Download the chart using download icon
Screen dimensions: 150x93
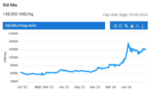point(143,26)
